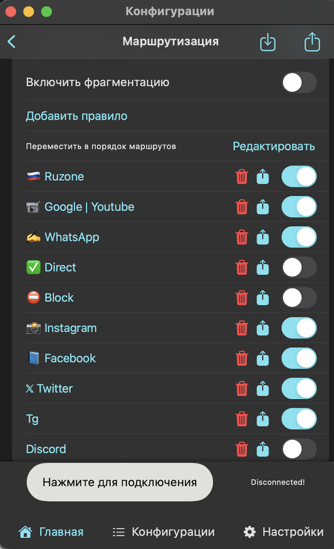Share the Tg rule
Image resolution: width=334 pixels, height=549 pixels.
click(263, 419)
